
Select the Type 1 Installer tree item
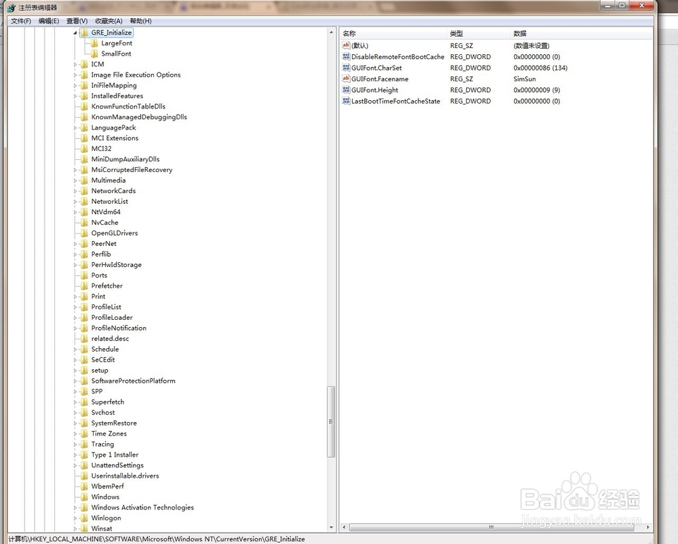[115, 455]
